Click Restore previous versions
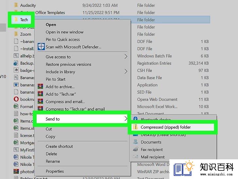Image resolution: width=238 pixels, height=179 pixels. [68, 64]
